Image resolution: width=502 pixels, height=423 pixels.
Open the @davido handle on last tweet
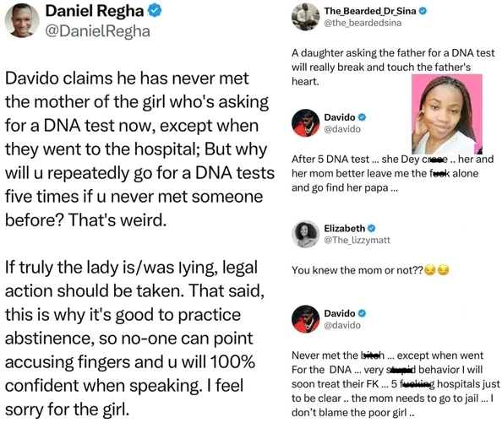(342, 325)
